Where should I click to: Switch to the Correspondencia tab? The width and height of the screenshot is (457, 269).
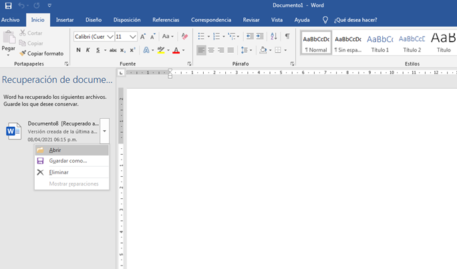211,20
